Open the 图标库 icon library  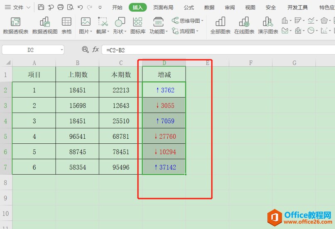point(138,26)
